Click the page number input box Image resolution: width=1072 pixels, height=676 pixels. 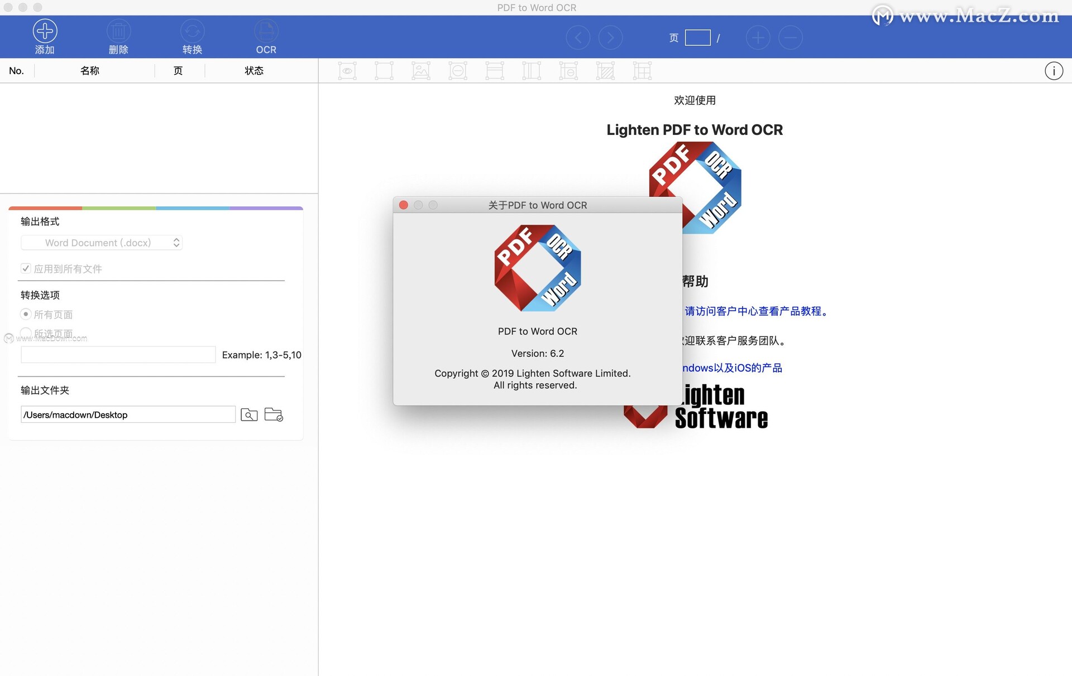697,37
